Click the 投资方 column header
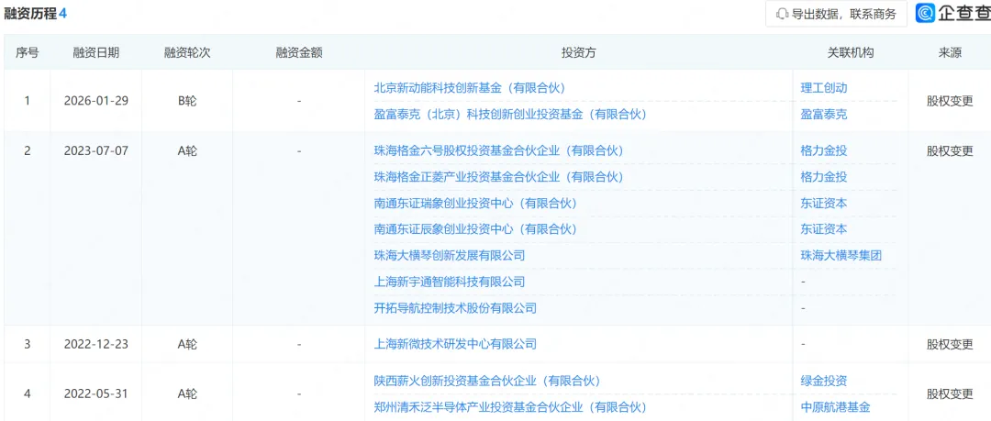This screenshot has width=991, height=421. (x=578, y=53)
